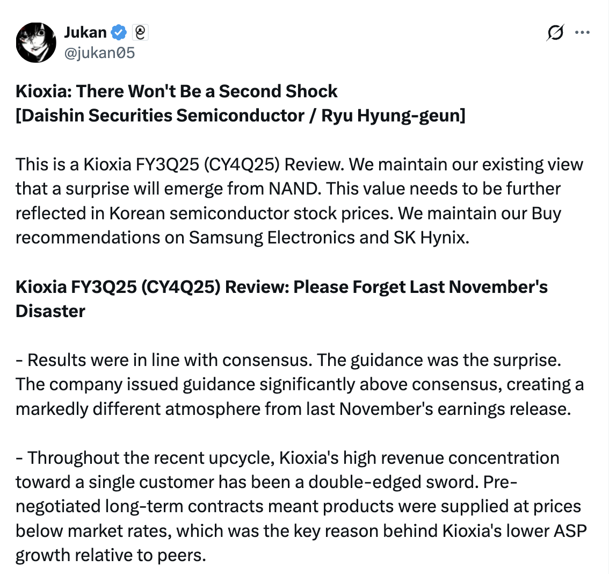Open the @jukan05 handle link
The width and height of the screenshot is (609, 574).
point(99,53)
